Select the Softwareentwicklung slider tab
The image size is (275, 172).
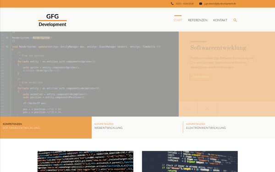pos(46,128)
